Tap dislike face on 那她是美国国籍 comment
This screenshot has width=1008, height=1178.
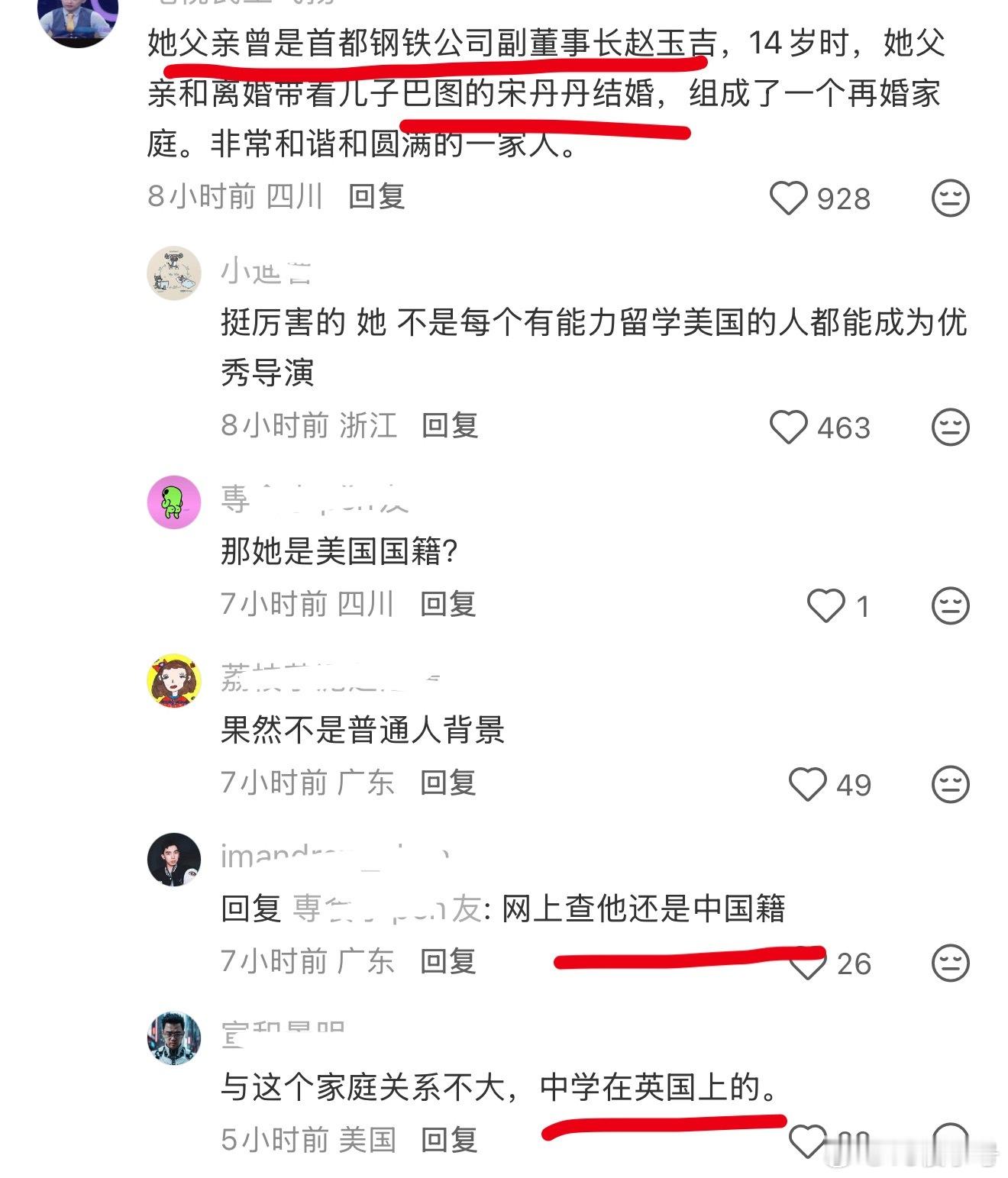pyautogui.click(x=951, y=605)
